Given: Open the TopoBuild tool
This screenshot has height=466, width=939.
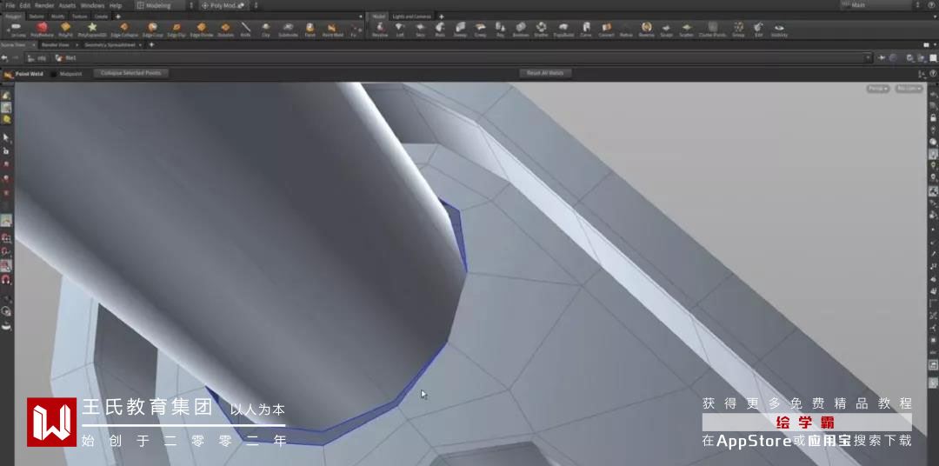Looking at the screenshot, I should pos(563,30).
